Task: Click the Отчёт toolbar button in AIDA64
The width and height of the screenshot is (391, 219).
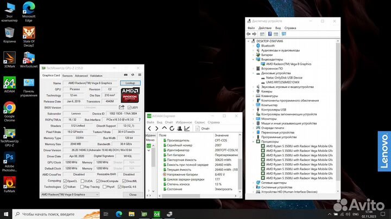Action: coord(203,128)
